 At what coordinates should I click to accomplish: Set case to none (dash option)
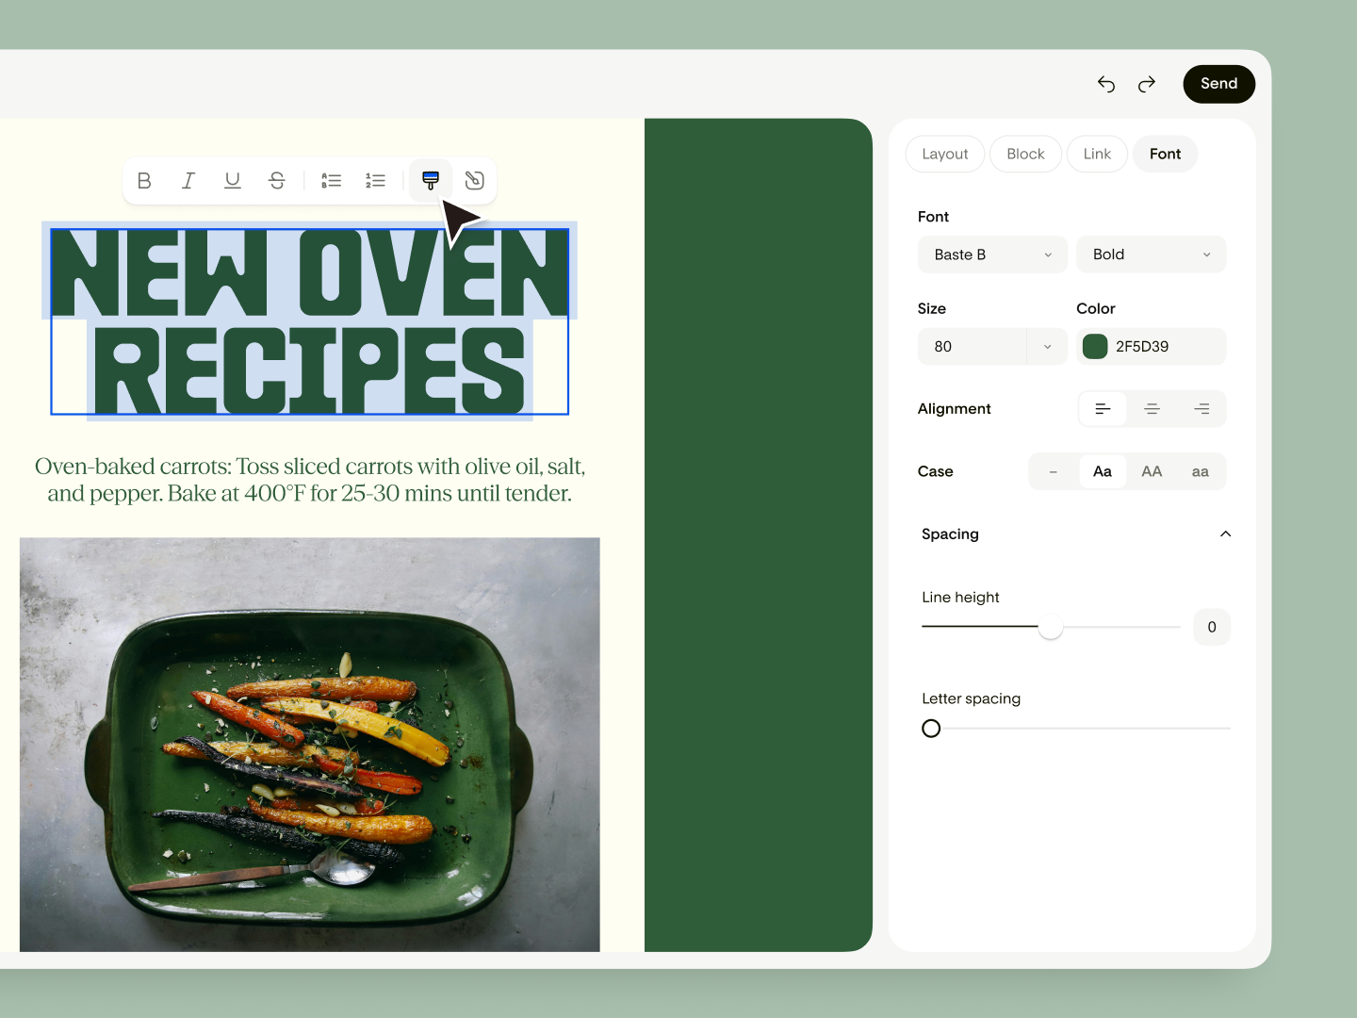(x=1054, y=471)
